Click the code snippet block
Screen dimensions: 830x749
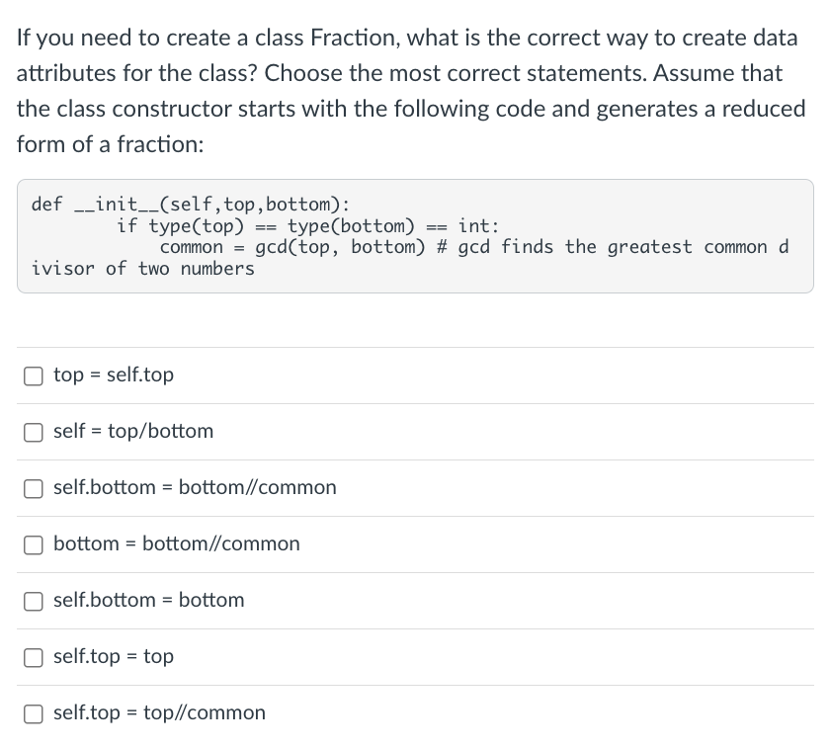pyautogui.click(x=415, y=235)
